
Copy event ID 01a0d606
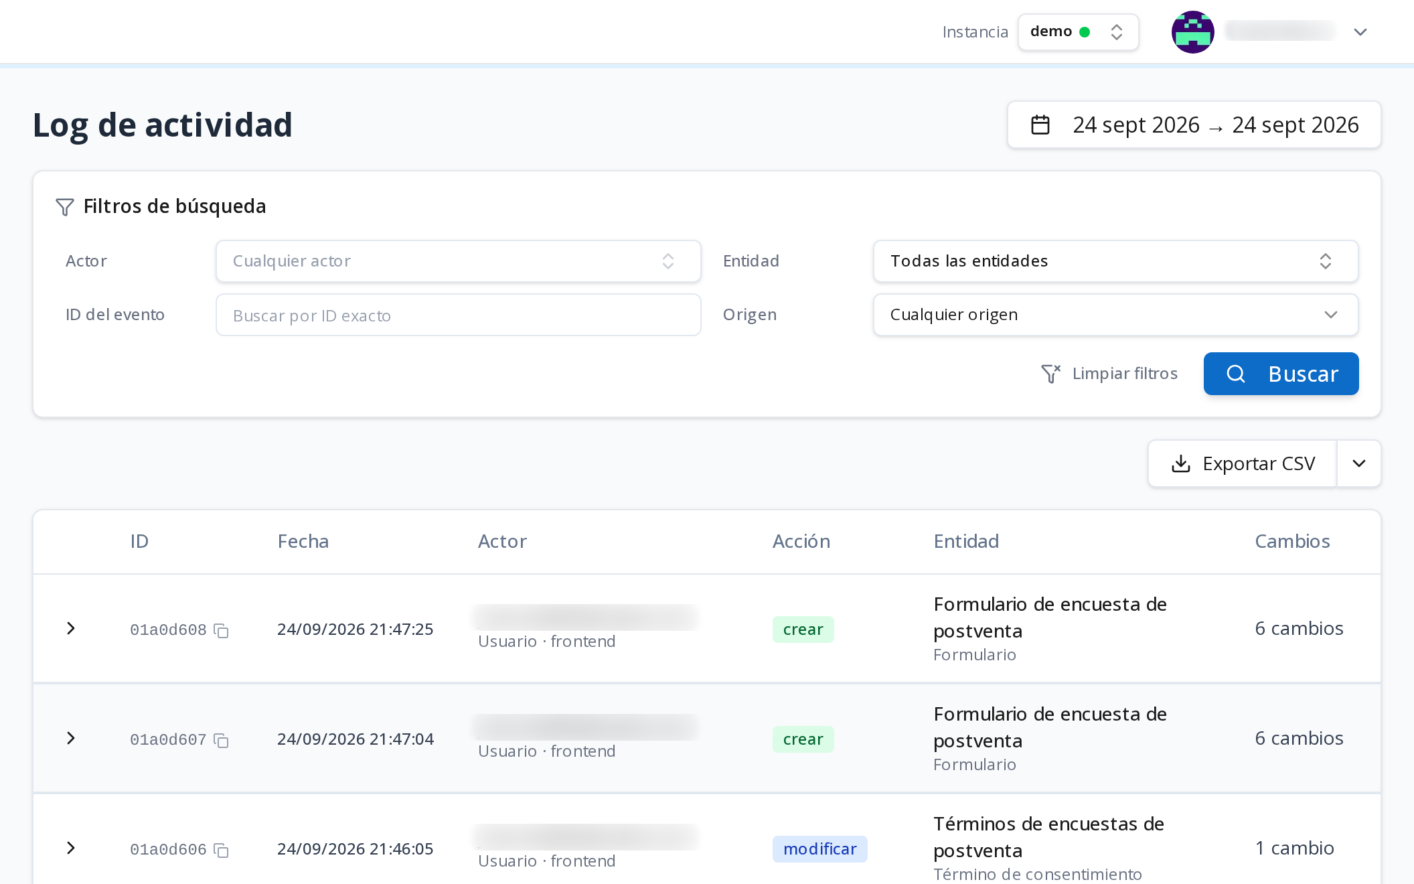click(x=221, y=850)
